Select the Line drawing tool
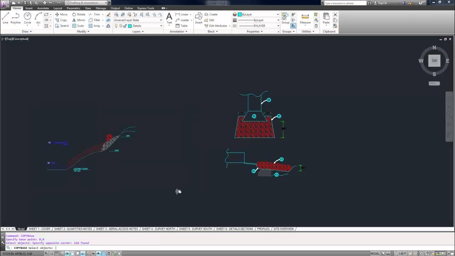 [5, 18]
